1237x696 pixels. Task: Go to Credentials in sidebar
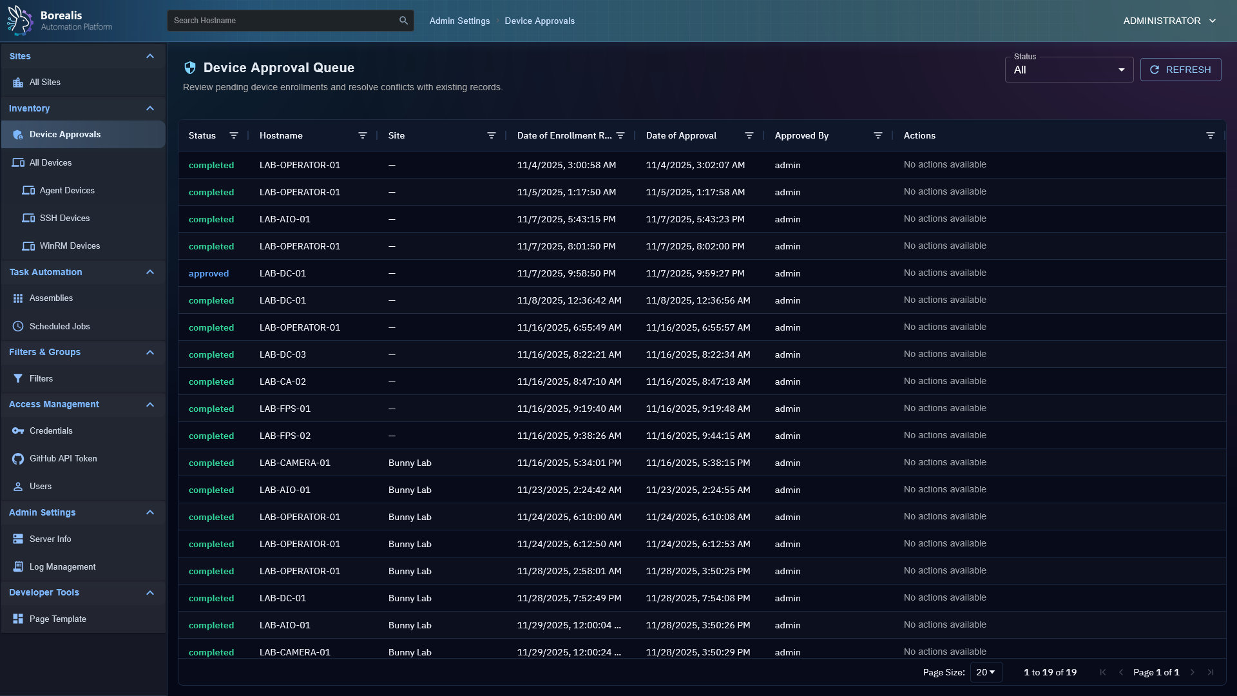(x=51, y=430)
